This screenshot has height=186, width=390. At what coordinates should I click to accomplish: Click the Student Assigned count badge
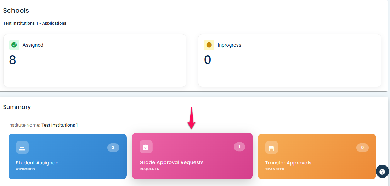tap(113, 147)
